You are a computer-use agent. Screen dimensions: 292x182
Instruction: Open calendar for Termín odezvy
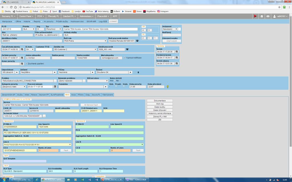coord(177,63)
